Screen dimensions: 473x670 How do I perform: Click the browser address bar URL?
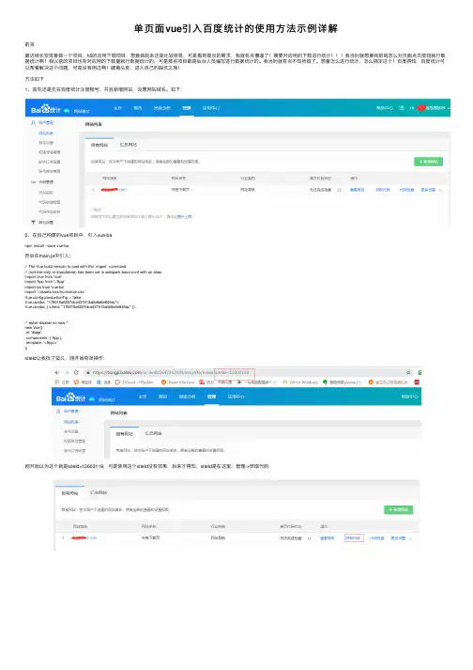tap(171, 373)
